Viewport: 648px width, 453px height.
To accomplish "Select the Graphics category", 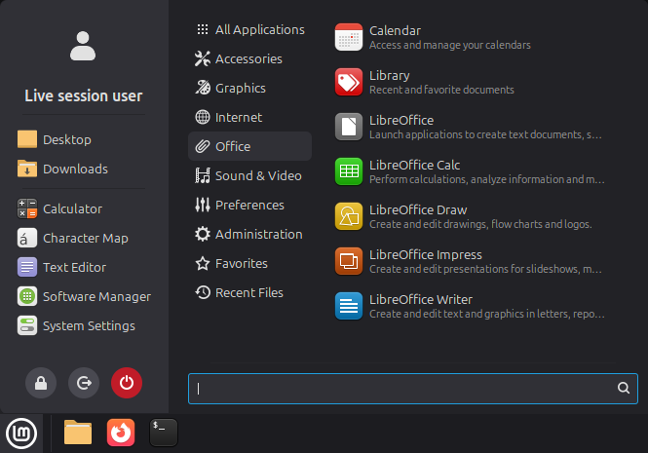I will point(249,88).
